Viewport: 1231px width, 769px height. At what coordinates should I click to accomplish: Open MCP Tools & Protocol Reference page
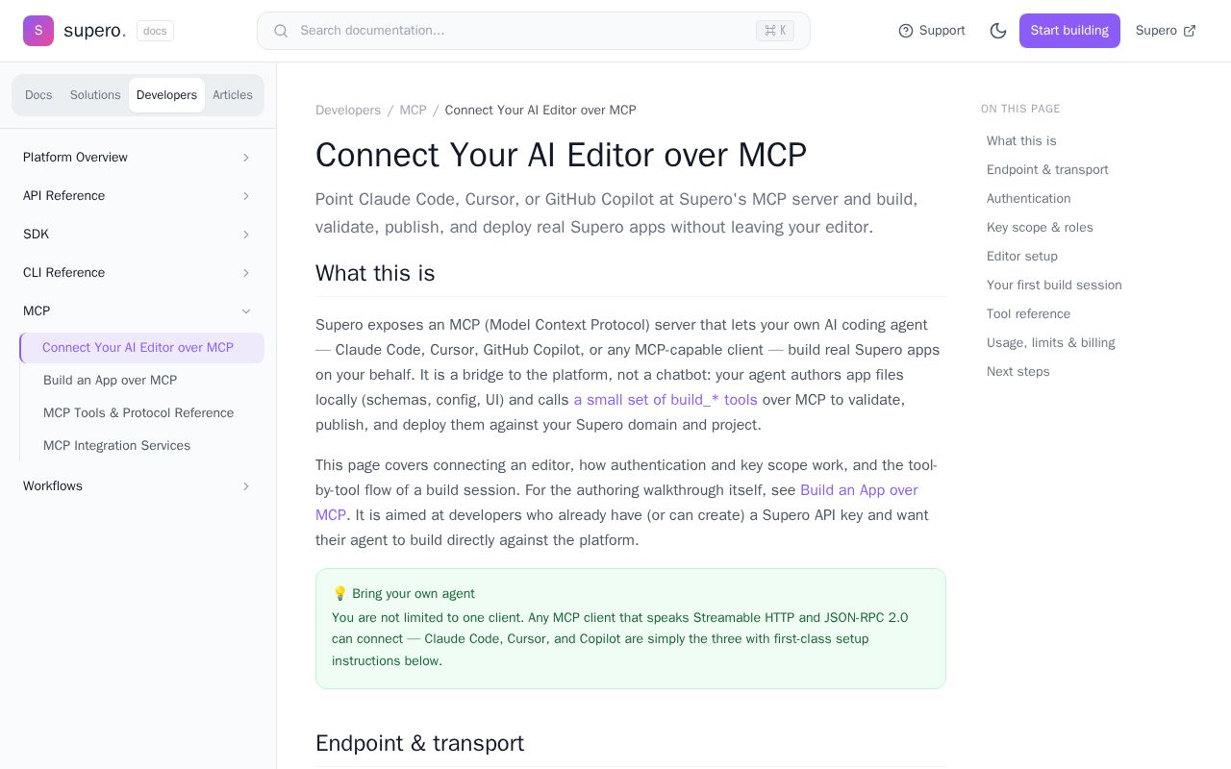[142, 413]
